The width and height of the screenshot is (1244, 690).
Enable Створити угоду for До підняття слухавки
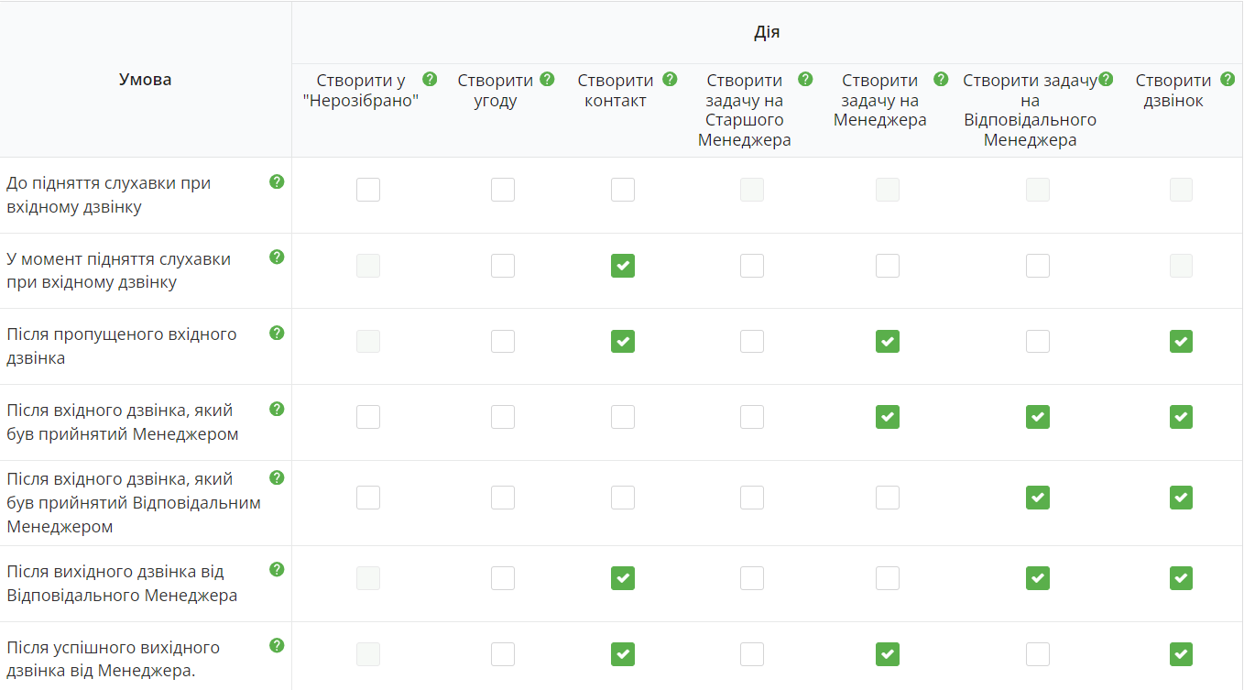(x=503, y=190)
